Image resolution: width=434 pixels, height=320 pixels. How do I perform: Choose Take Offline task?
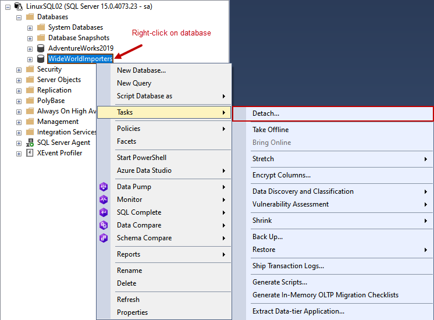333,130
